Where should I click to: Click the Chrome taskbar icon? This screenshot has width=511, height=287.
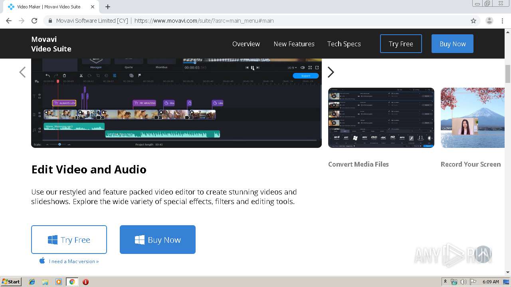tap(72, 282)
